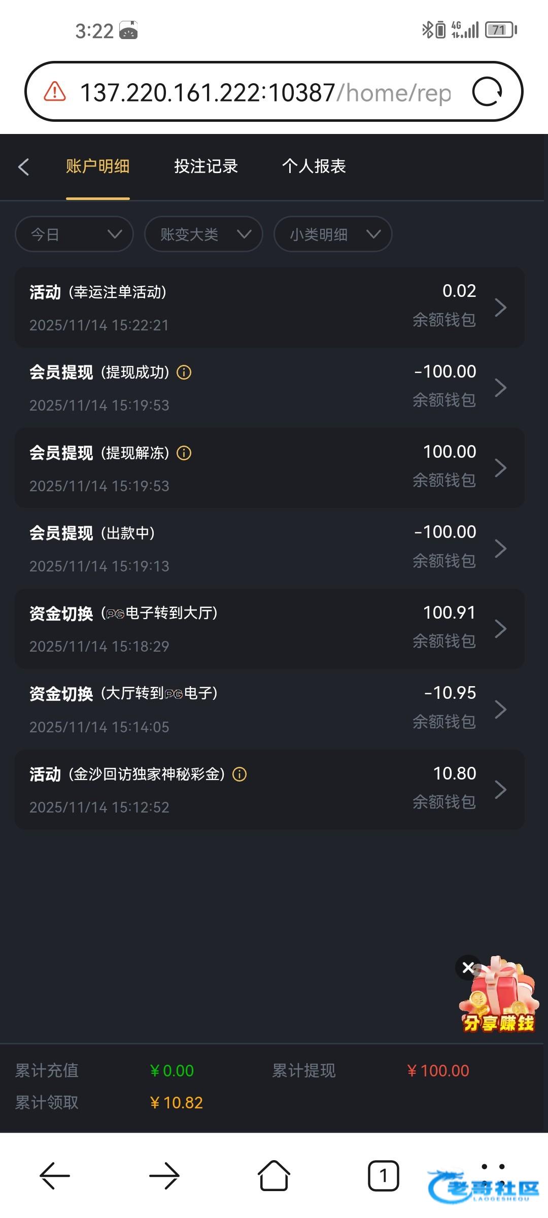Switch to the 个人报表 tab

[314, 166]
